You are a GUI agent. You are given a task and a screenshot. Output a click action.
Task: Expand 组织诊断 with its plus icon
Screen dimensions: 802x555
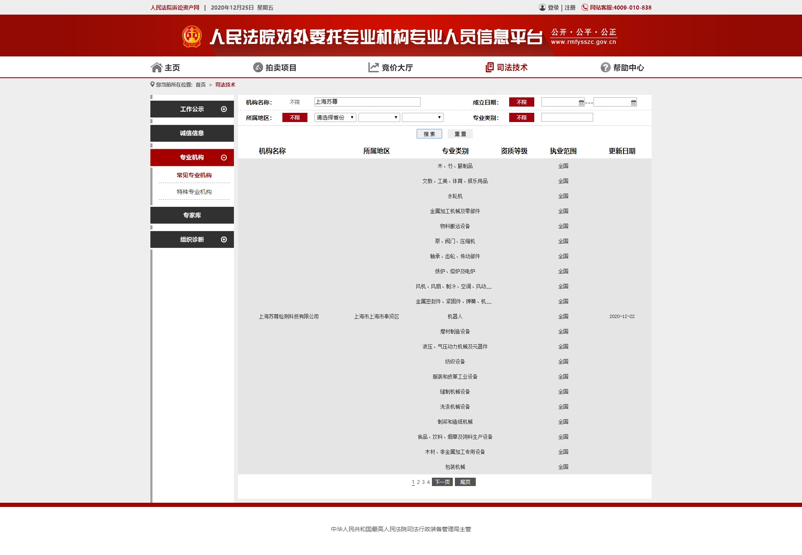pyautogui.click(x=224, y=239)
